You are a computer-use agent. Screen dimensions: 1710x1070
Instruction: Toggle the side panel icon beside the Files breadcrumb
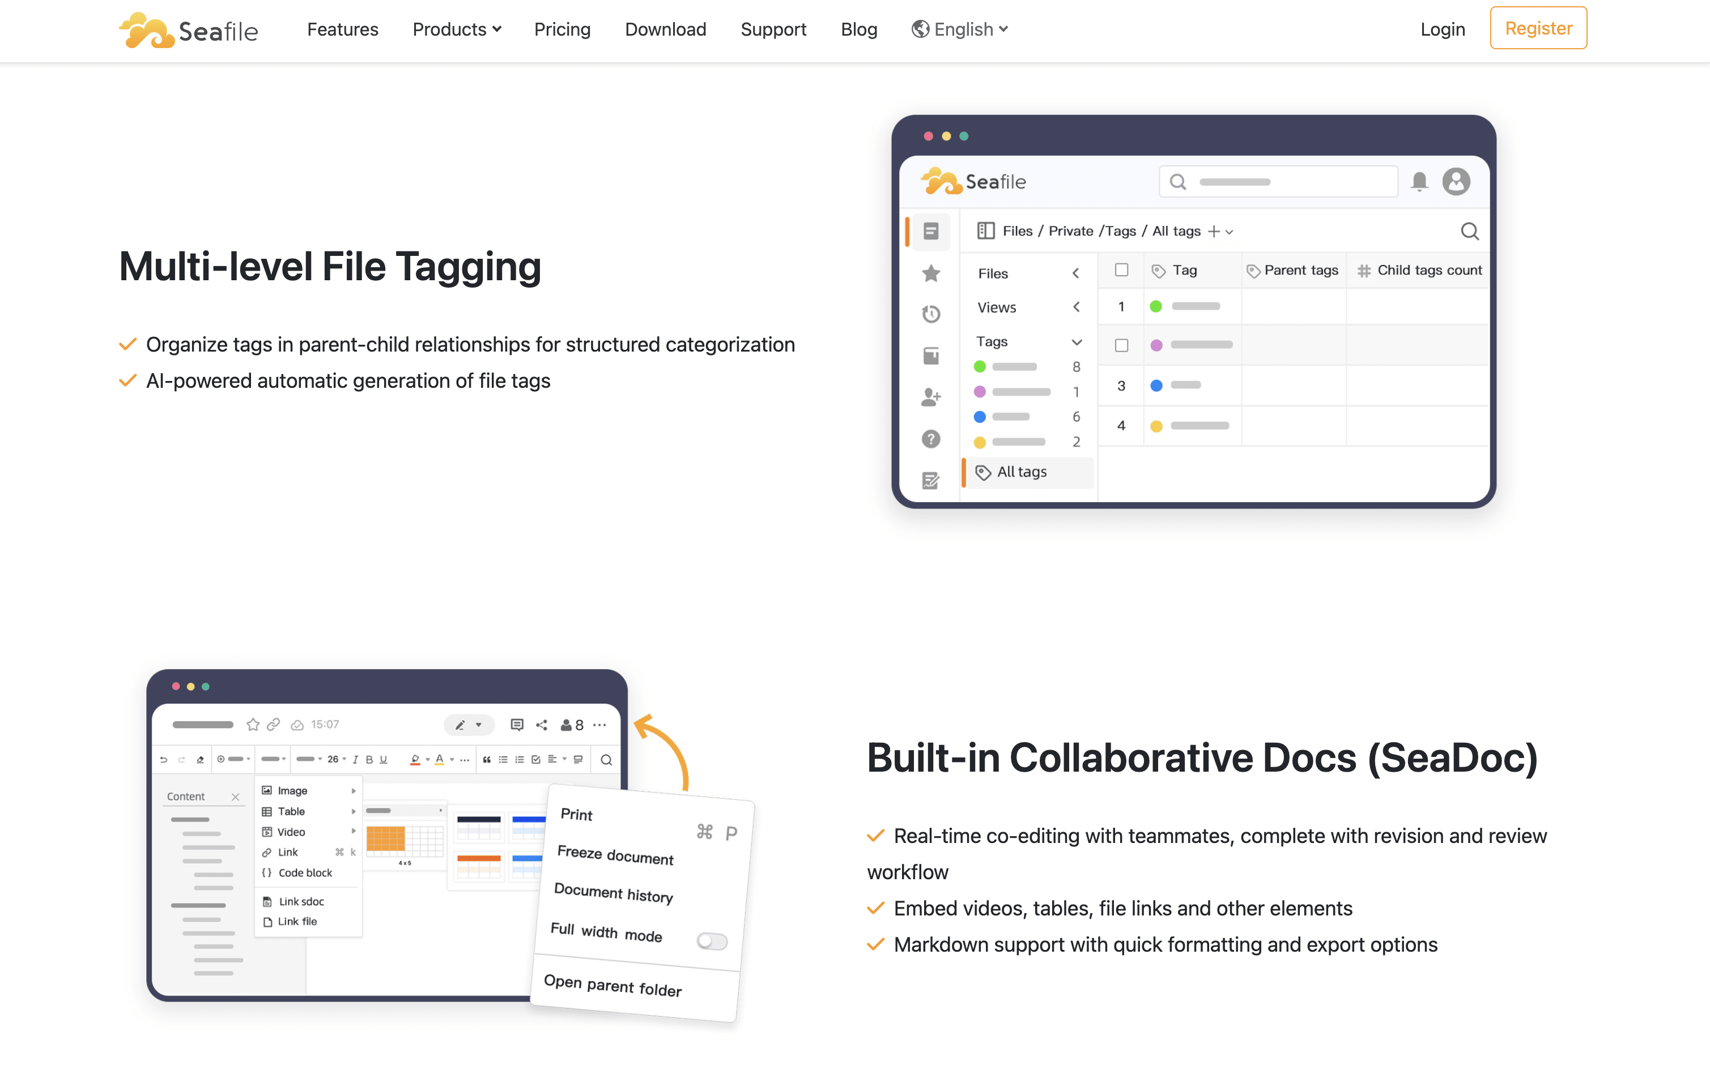[x=986, y=231]
